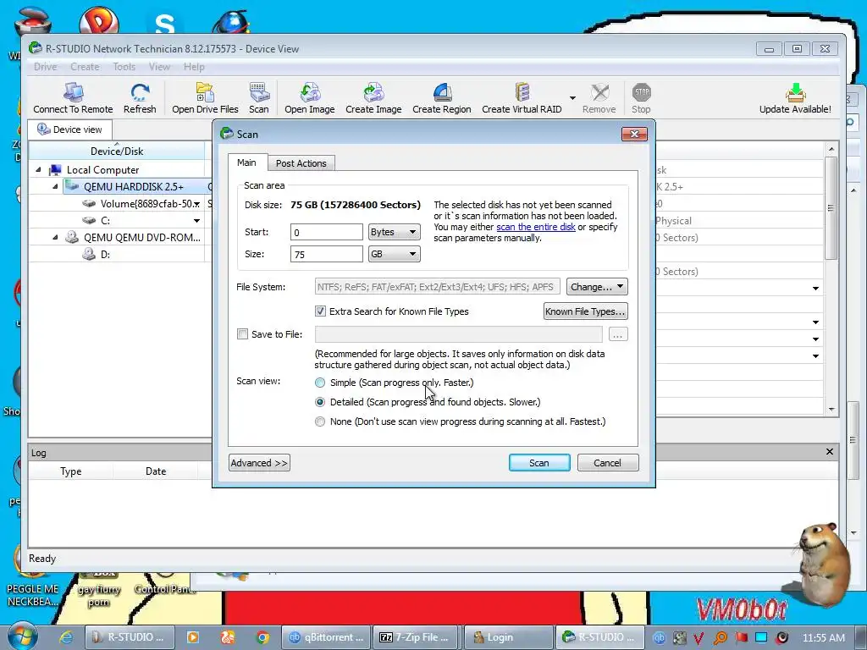Click the R-STUDIO title bar icon
The image size is (867, 650).
click(35, 48)
